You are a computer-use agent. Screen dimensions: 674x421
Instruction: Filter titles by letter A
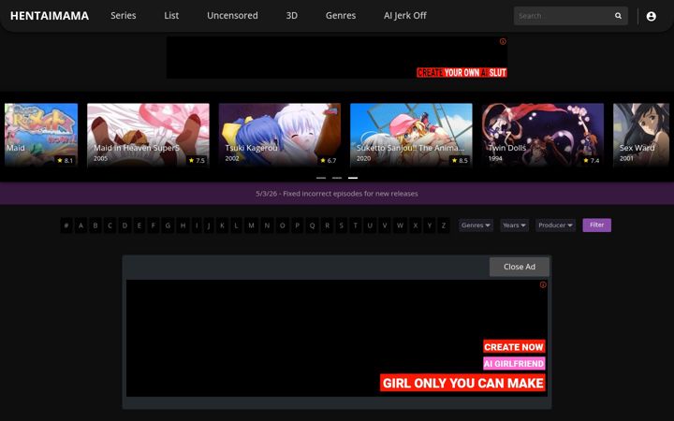[x=81, y=225]
